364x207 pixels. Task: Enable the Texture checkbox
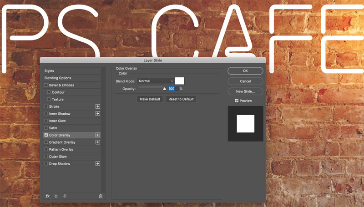pos(49,99)
